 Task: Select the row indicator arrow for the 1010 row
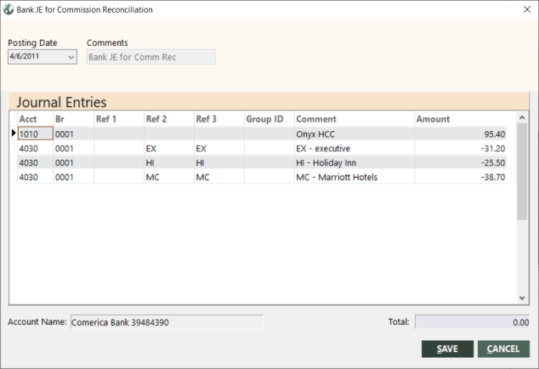tap(14, 133)
